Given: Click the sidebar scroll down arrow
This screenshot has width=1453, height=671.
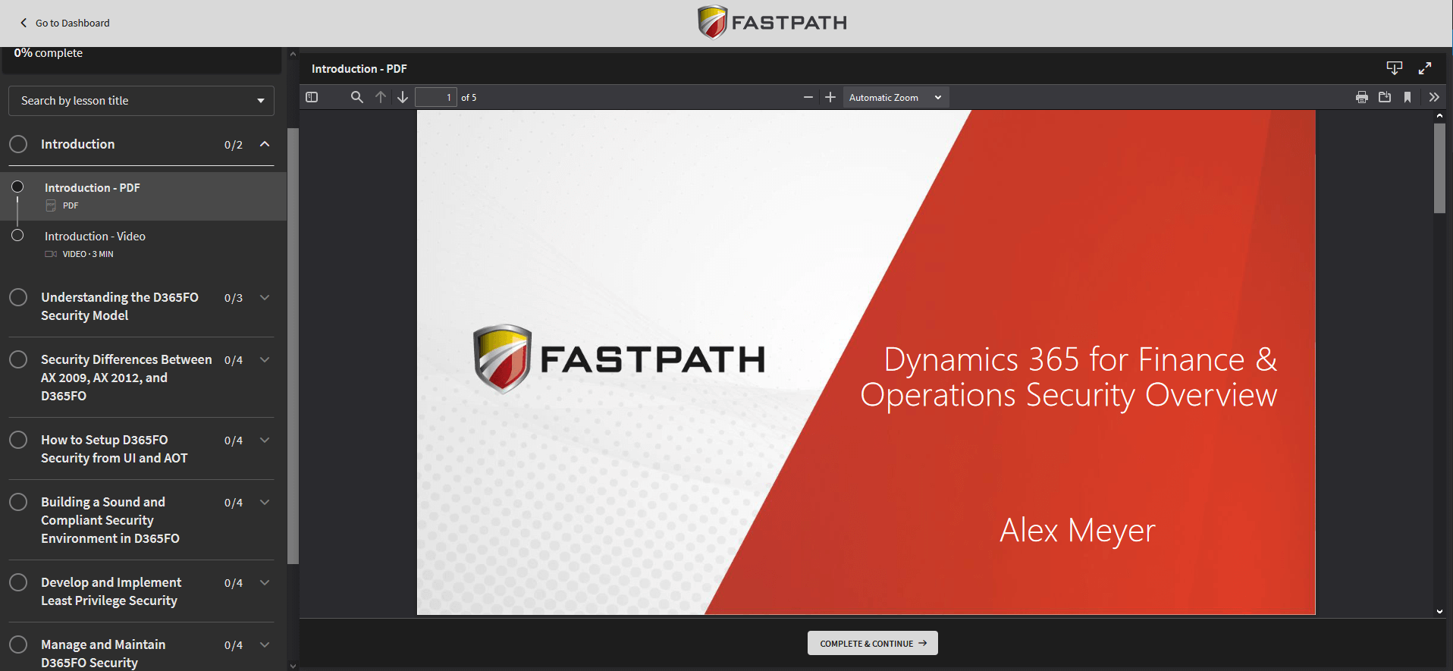Looking at the screenshot, I should click(293, 666).
